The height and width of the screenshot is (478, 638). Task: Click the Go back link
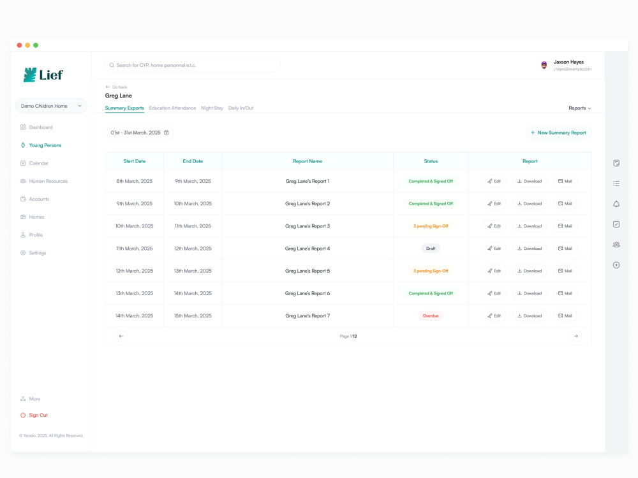116,87
